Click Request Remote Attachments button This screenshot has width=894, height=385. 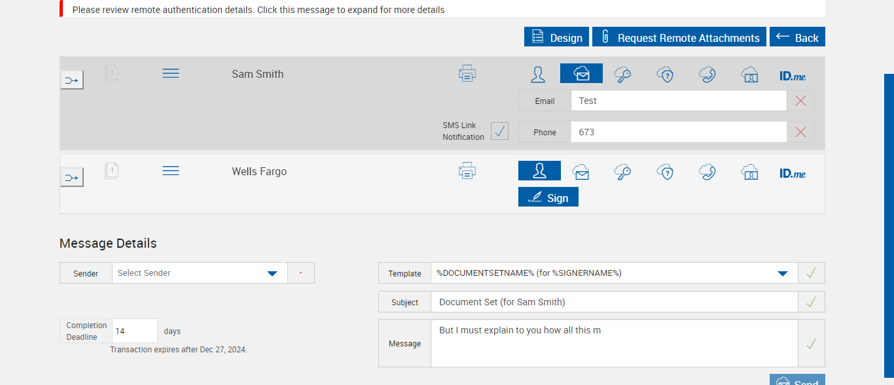(679, 37)
